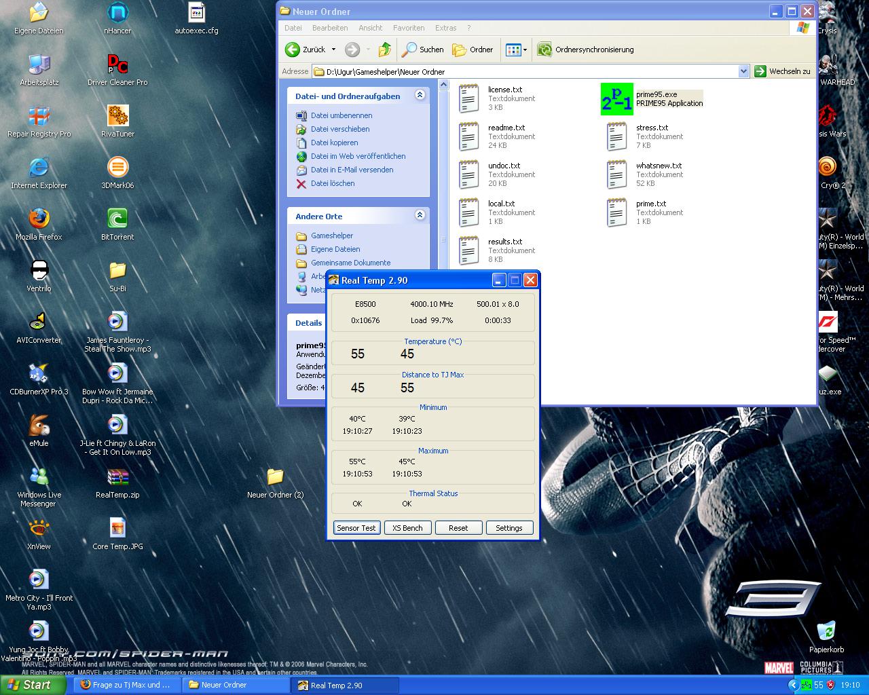Select Windows Live Messenger icon

39,487
